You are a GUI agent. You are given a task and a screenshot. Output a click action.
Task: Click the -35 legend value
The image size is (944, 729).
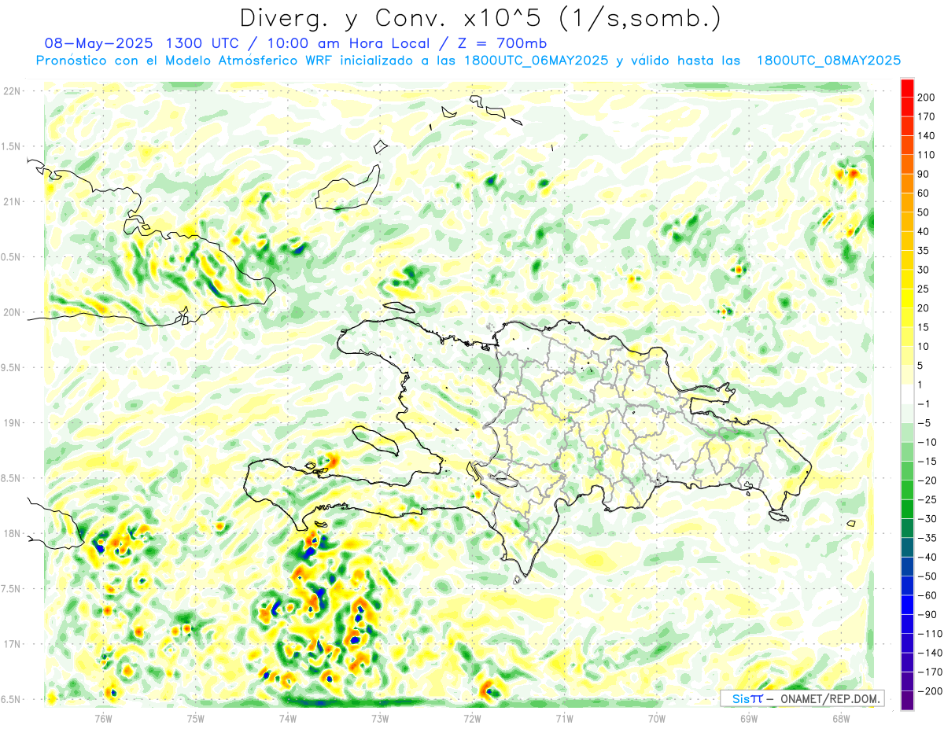click(x=927, y=538)
